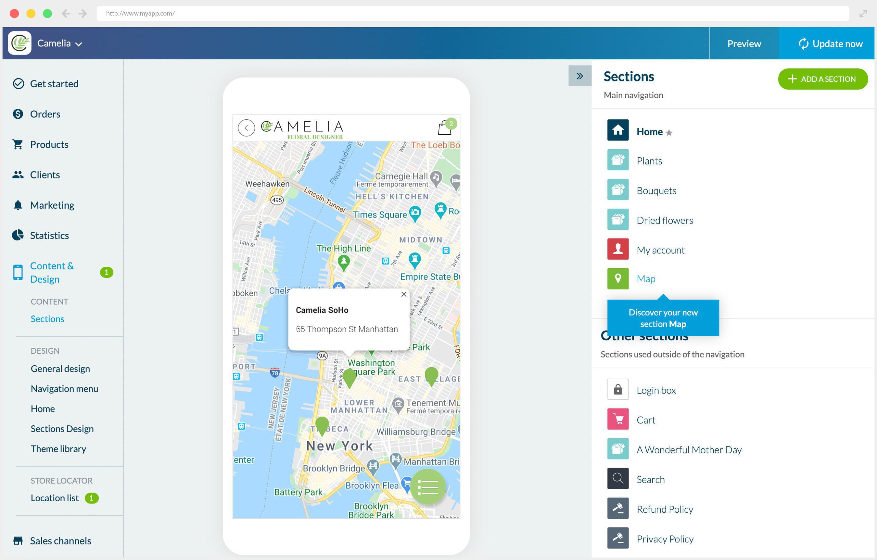Click the green Map section pin icon

point(618,279)
